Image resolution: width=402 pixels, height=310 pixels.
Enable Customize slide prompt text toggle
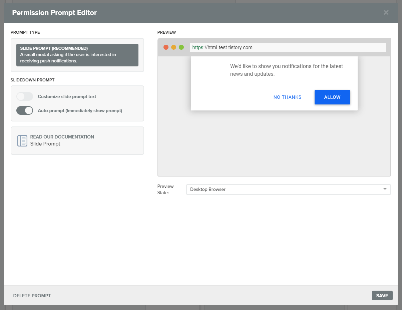click(25, 96)
